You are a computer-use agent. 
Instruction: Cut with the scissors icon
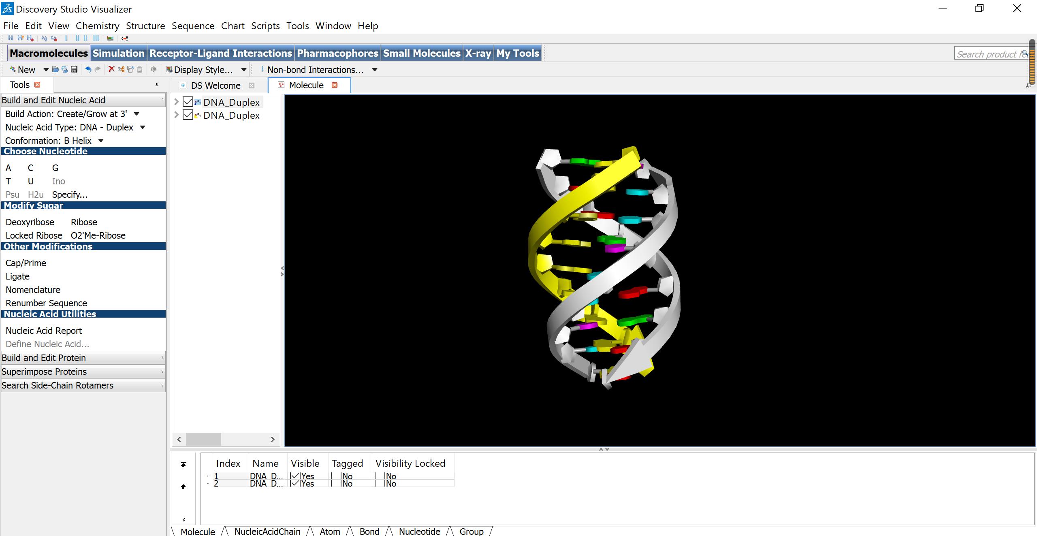coord(121,69)
